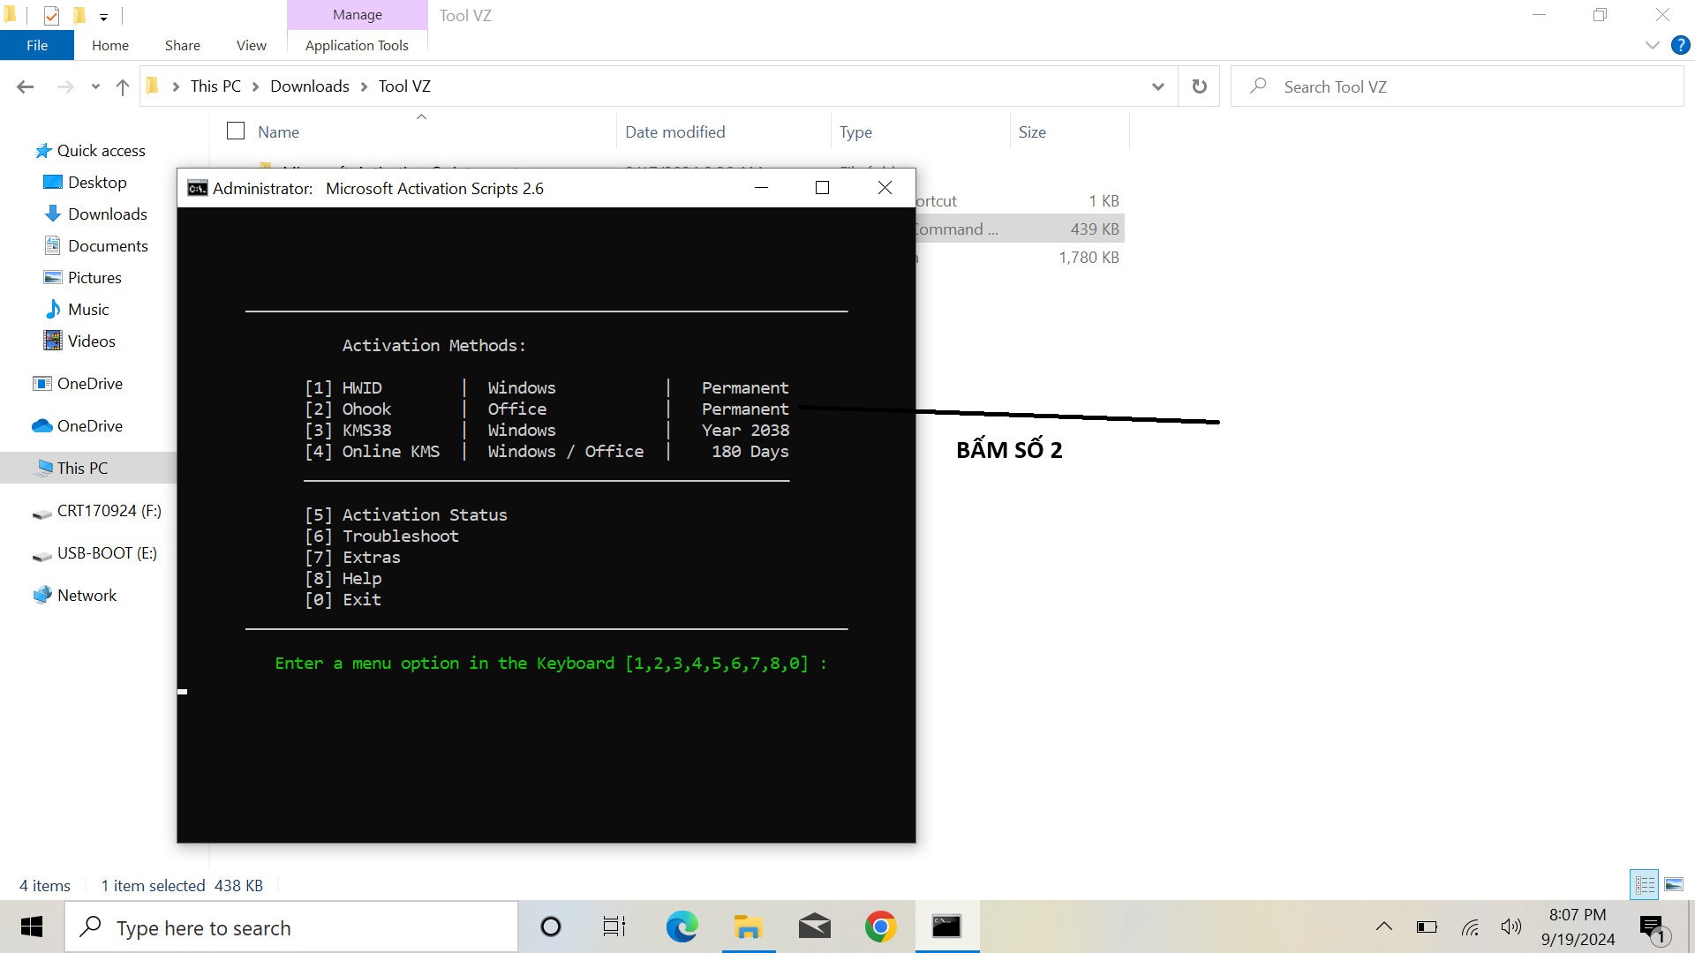Image resolution: width=1695 pixels, height=953 pixels.
Task: Select the 439 KB command file row
Action: (x=1020, y=229)
